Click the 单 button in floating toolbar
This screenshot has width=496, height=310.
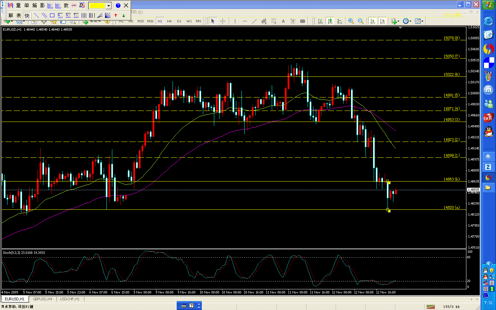tap(27, 6)
